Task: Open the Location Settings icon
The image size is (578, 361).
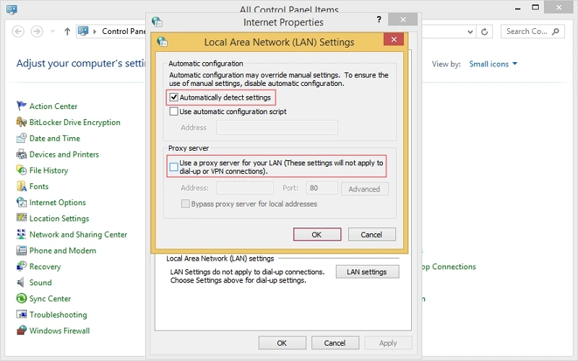Action: (x=22, y=218)
